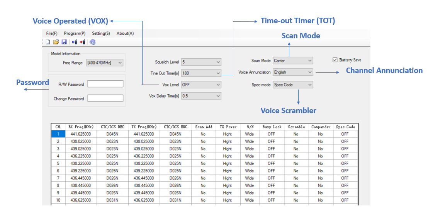Image resolution: width=428 pixels, height=217 pixels.
Task: Click the Help/About toolbar icon
Action: 92,42
